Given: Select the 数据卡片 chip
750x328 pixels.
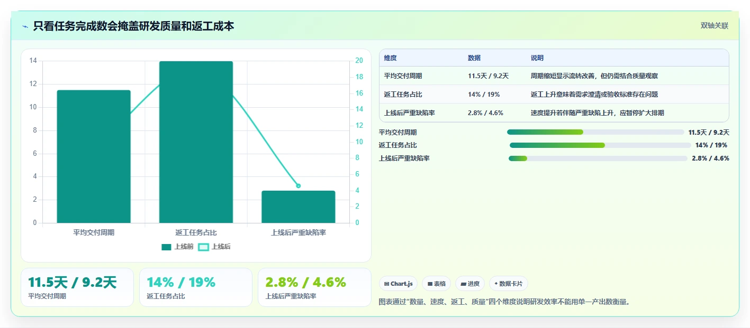Looking at the screenshot, I should pyautogui.click(x=508, y=284).
